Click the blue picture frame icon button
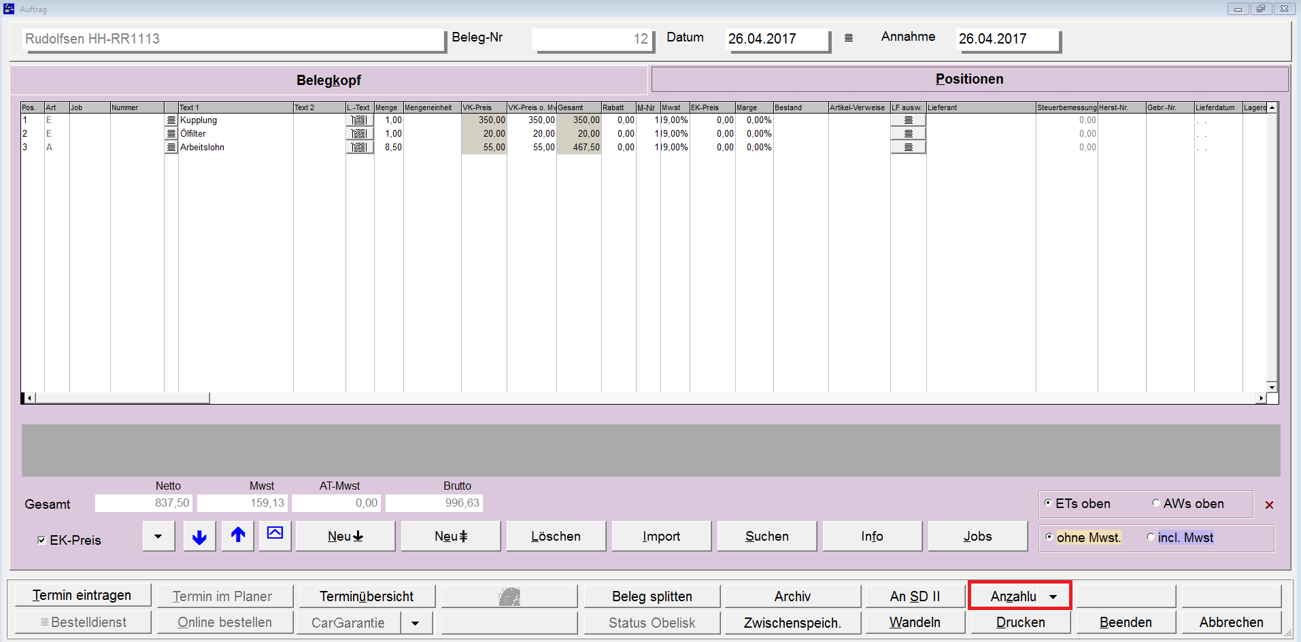Screen dimensions: 1301x642 [275, 536]
